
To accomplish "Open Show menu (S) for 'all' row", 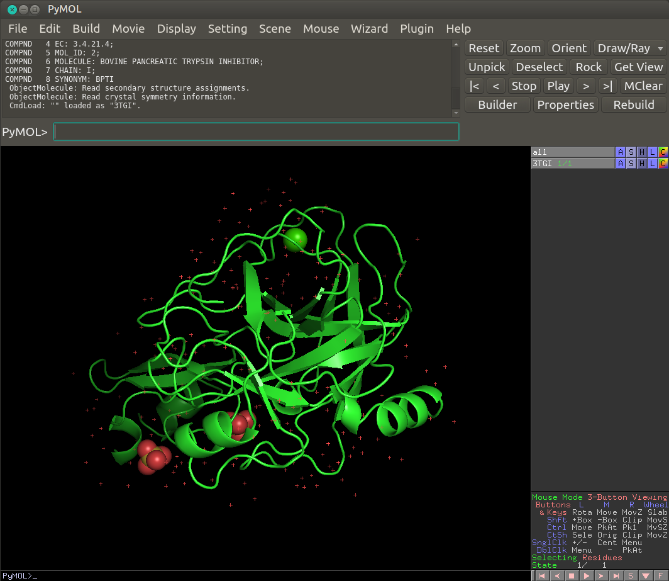I will pos(631,152).
